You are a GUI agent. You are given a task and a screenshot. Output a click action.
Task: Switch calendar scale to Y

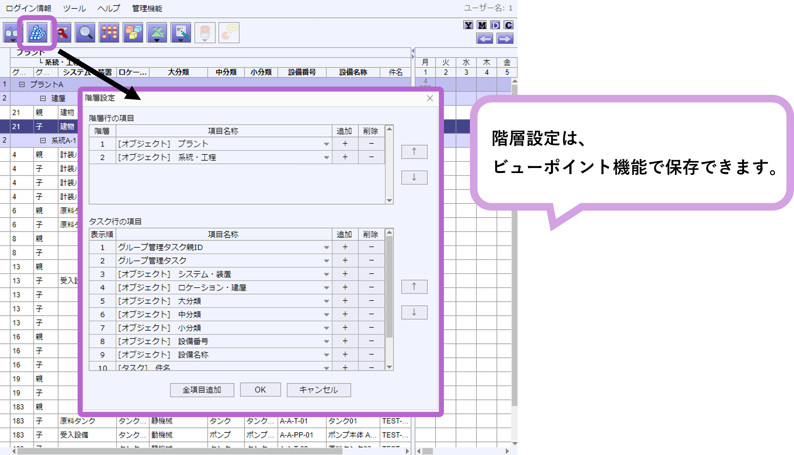tap(468, 25)
